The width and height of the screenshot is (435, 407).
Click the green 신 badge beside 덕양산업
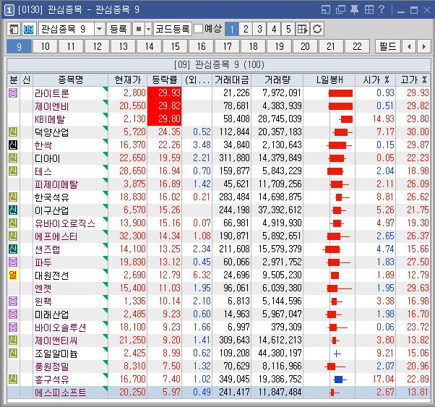[13, 132]
